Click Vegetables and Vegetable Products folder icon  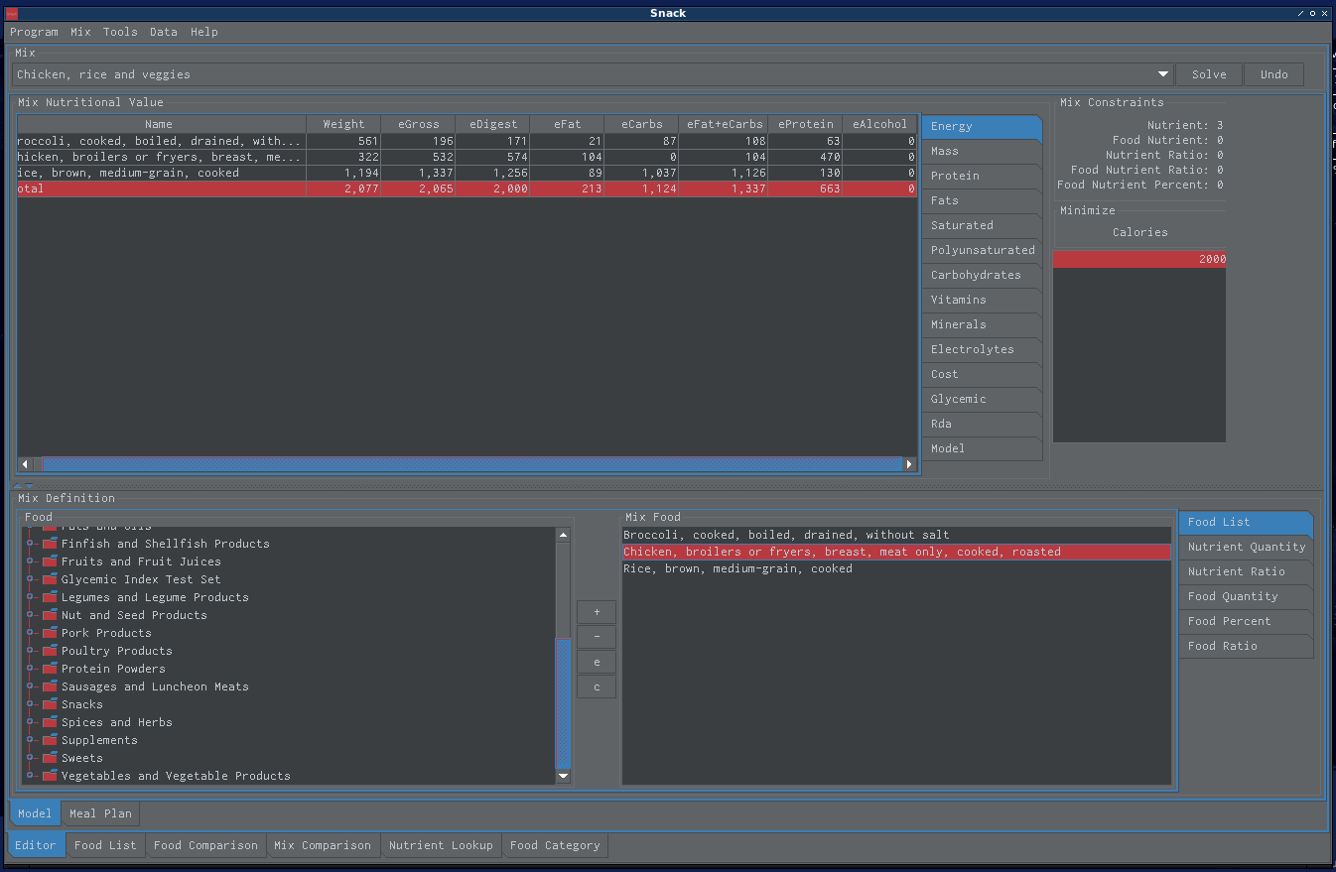(49, 776)
